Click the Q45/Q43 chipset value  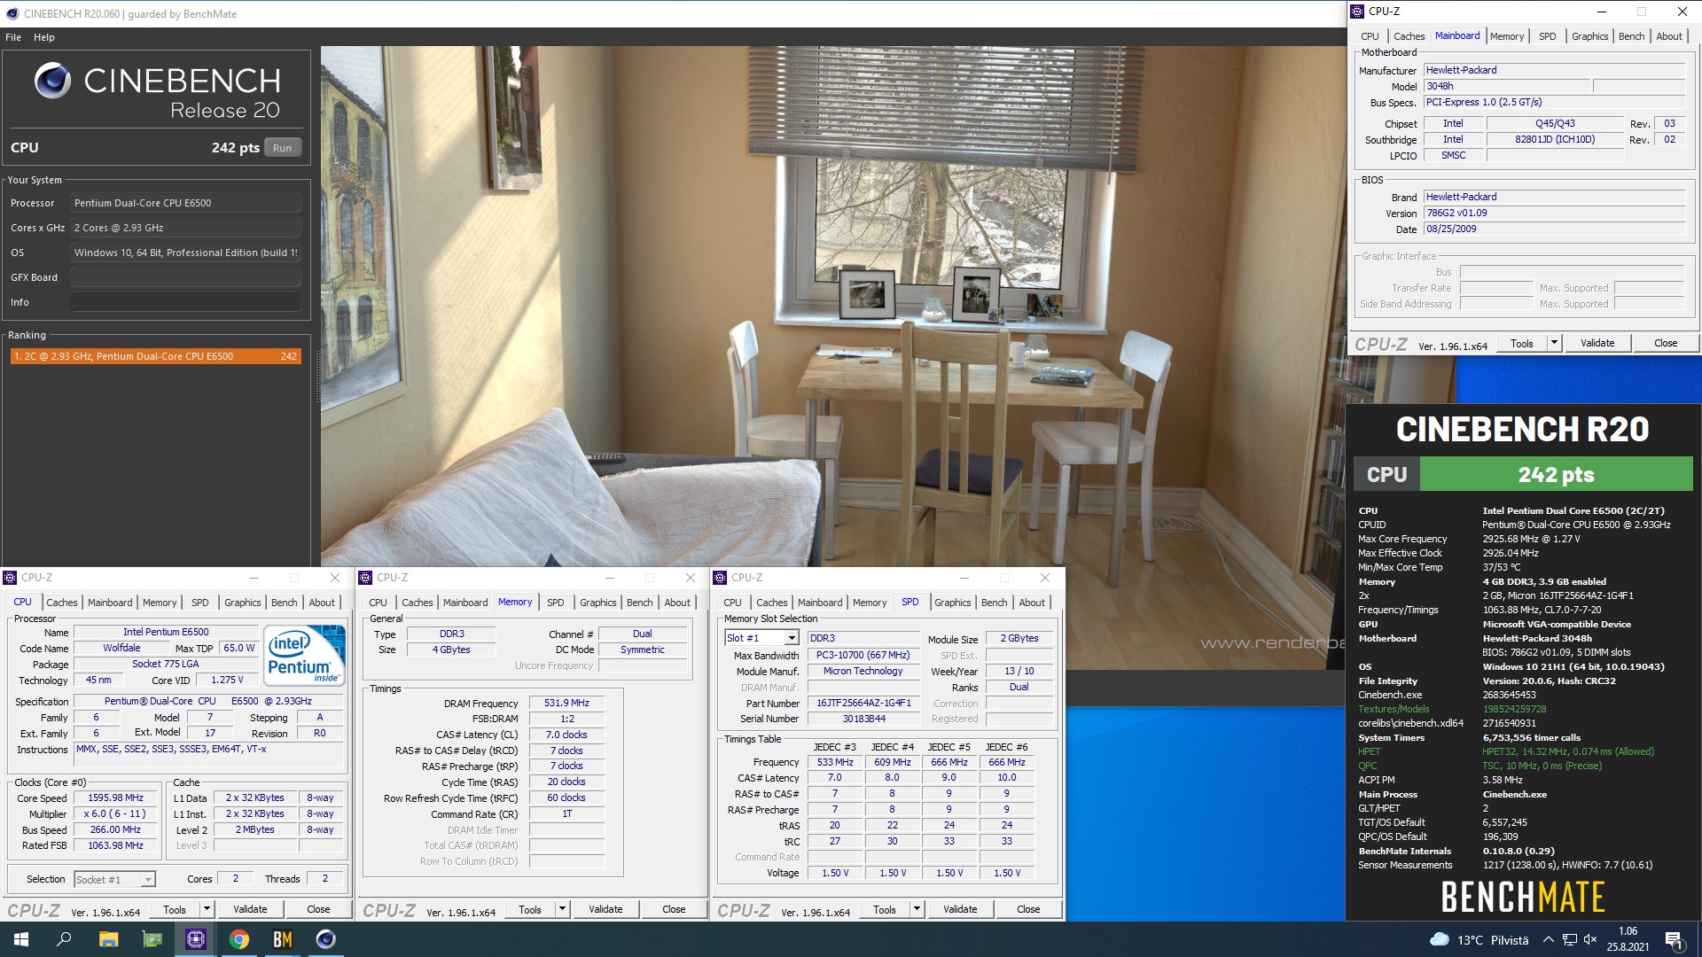coord(1555,123)
